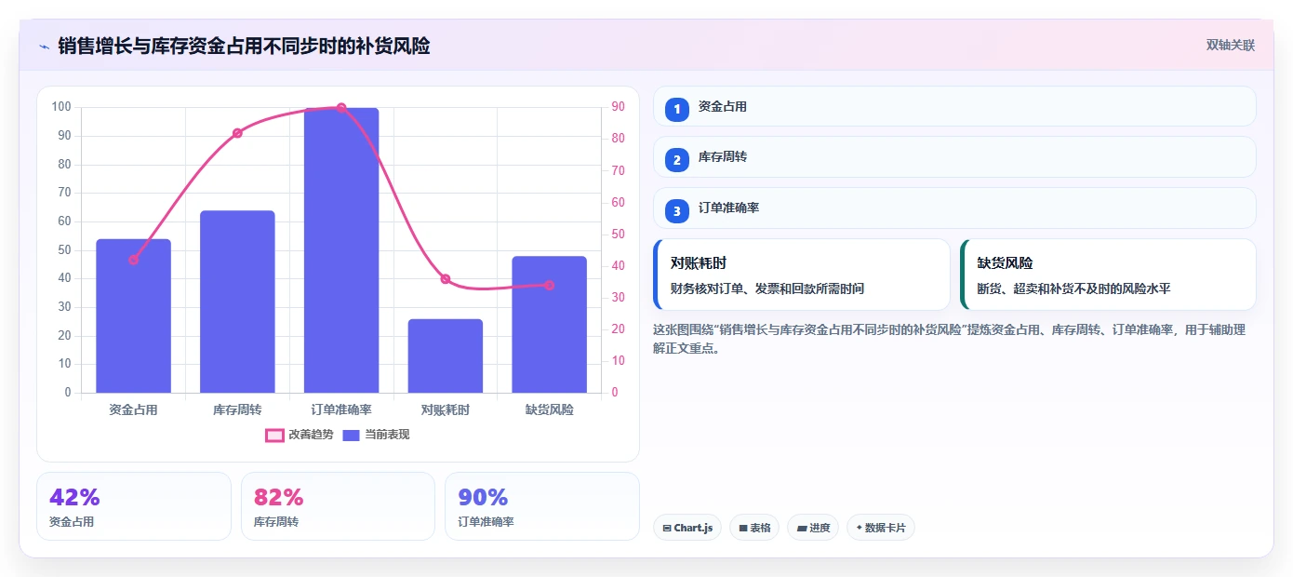This screenshot has width=1293, height=577.
Task: Click the 库存周转 bar in chart
Action: click(237, 302)
